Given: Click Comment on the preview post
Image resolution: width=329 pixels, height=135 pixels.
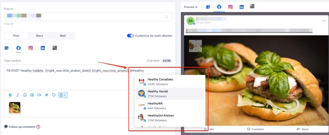Looking at the screenshot, I should pyautogui.click(x=255, y=129).
